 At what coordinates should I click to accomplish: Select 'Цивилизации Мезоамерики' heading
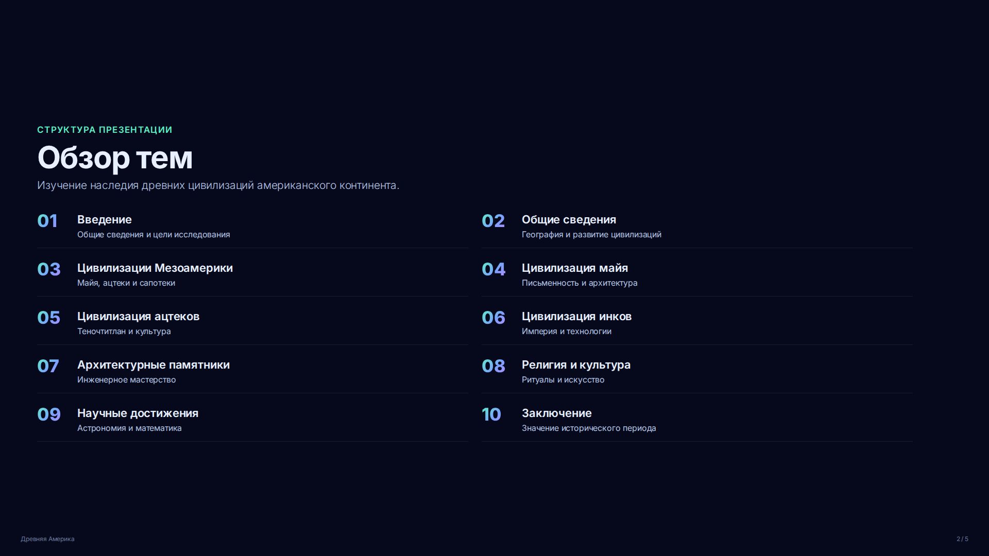tap(155, 268)
